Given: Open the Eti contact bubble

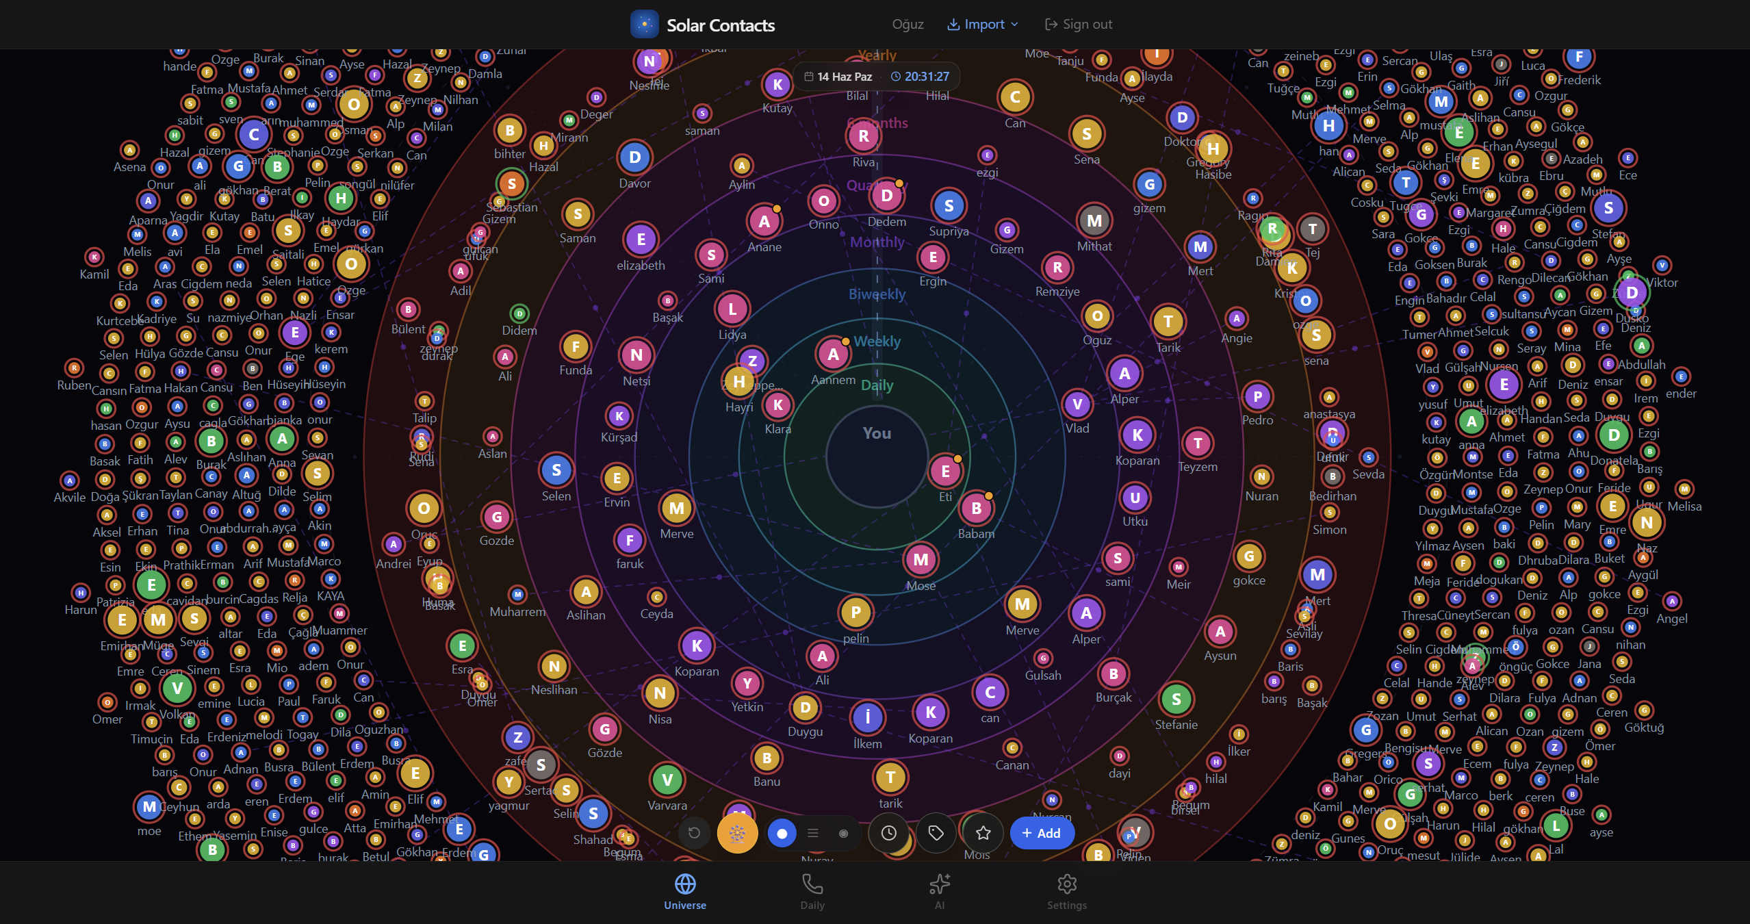Looking at the screenshot, I should point(945,471).
